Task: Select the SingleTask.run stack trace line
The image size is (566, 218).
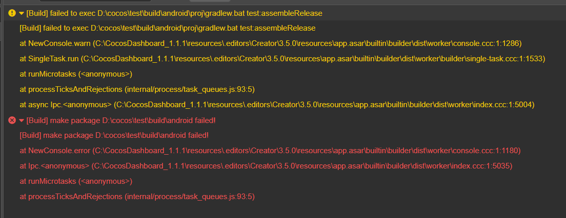Action: (282, 59)
